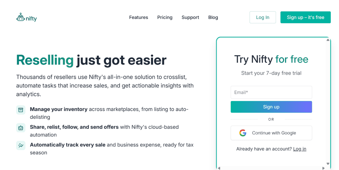This screenshot has width=339, height=170.
Task: Click the automation robot icon
Action: click(x=21, y=128)
